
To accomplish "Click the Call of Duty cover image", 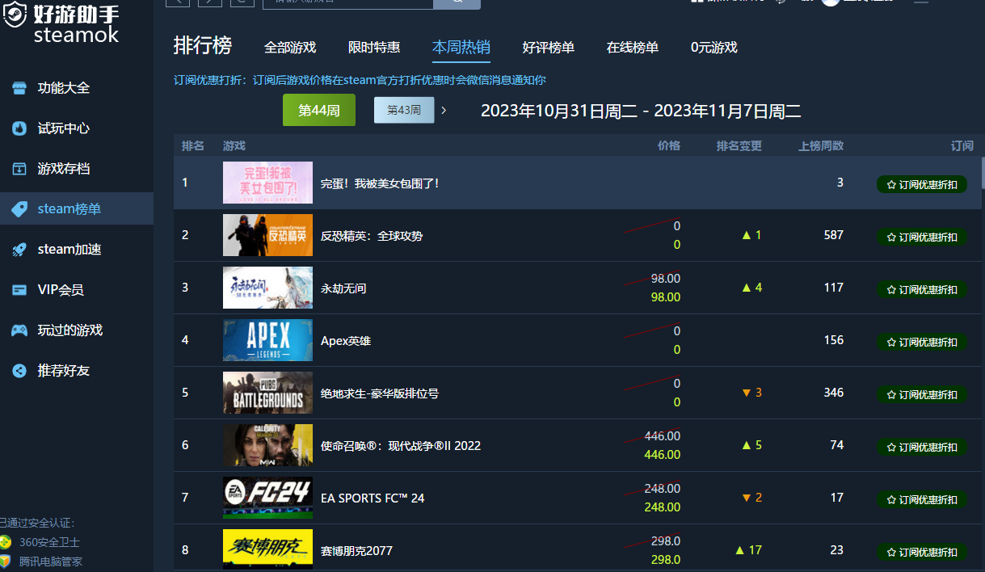I will (x=267, y=445).
